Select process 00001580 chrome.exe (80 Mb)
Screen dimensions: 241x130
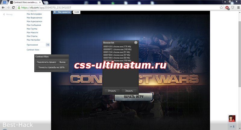click(x=117, y=58)
